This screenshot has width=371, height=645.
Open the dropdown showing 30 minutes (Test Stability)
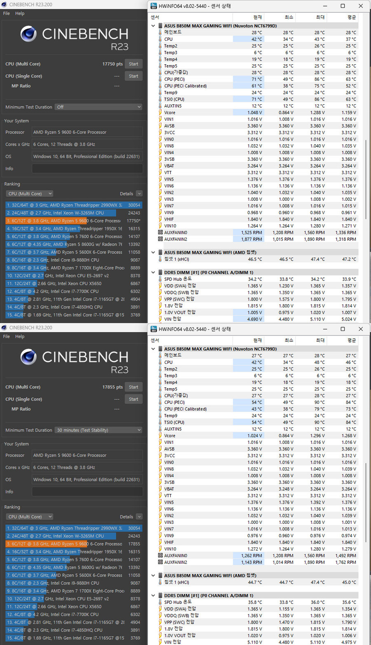(x=99, y=430)
